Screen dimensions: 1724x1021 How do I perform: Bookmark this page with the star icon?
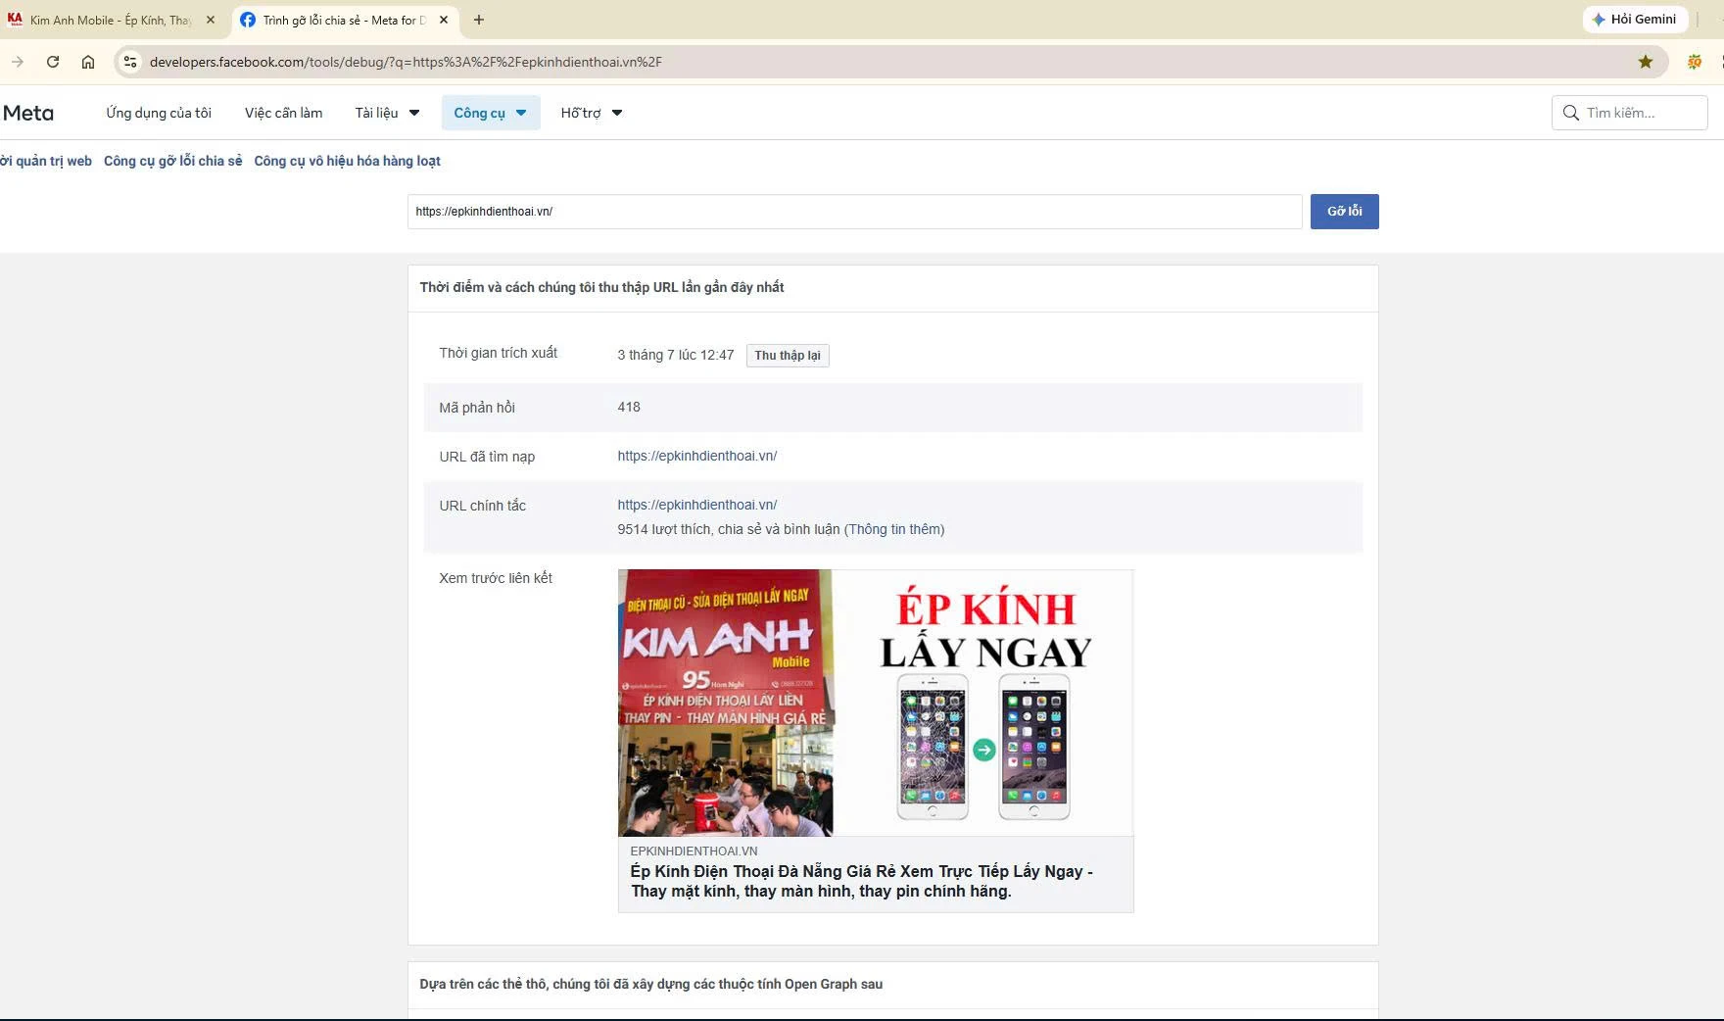coord(1646,62)
